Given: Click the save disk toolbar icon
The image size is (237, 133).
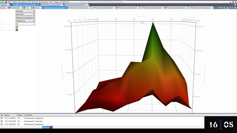Looking at the screenshot, I should click(224, 8).
